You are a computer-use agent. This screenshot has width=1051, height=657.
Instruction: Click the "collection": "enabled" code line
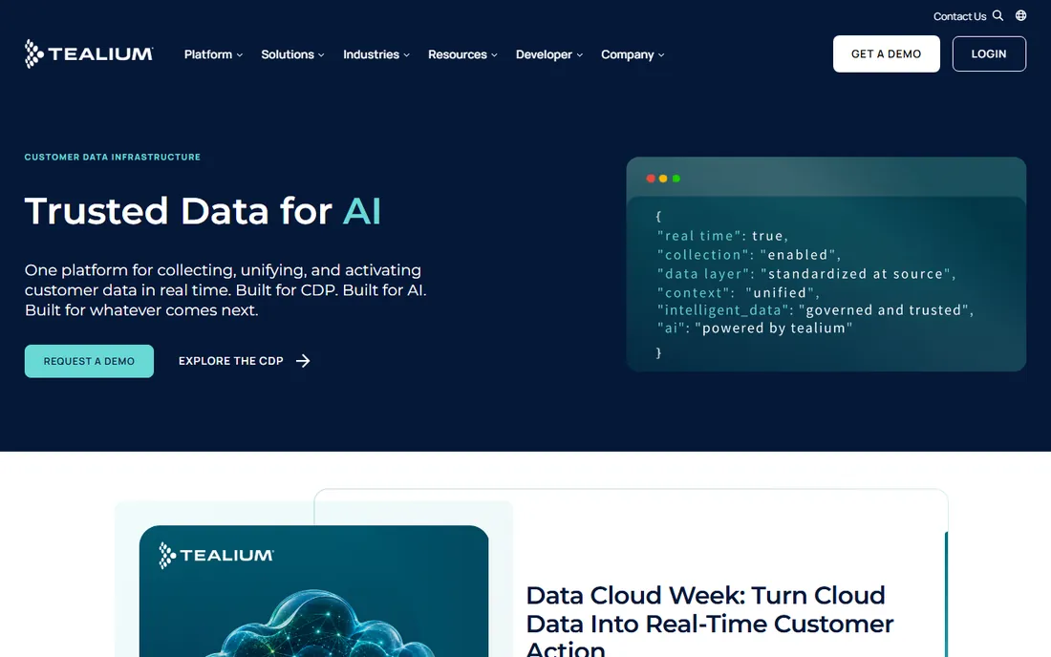(x=749, y=255)
